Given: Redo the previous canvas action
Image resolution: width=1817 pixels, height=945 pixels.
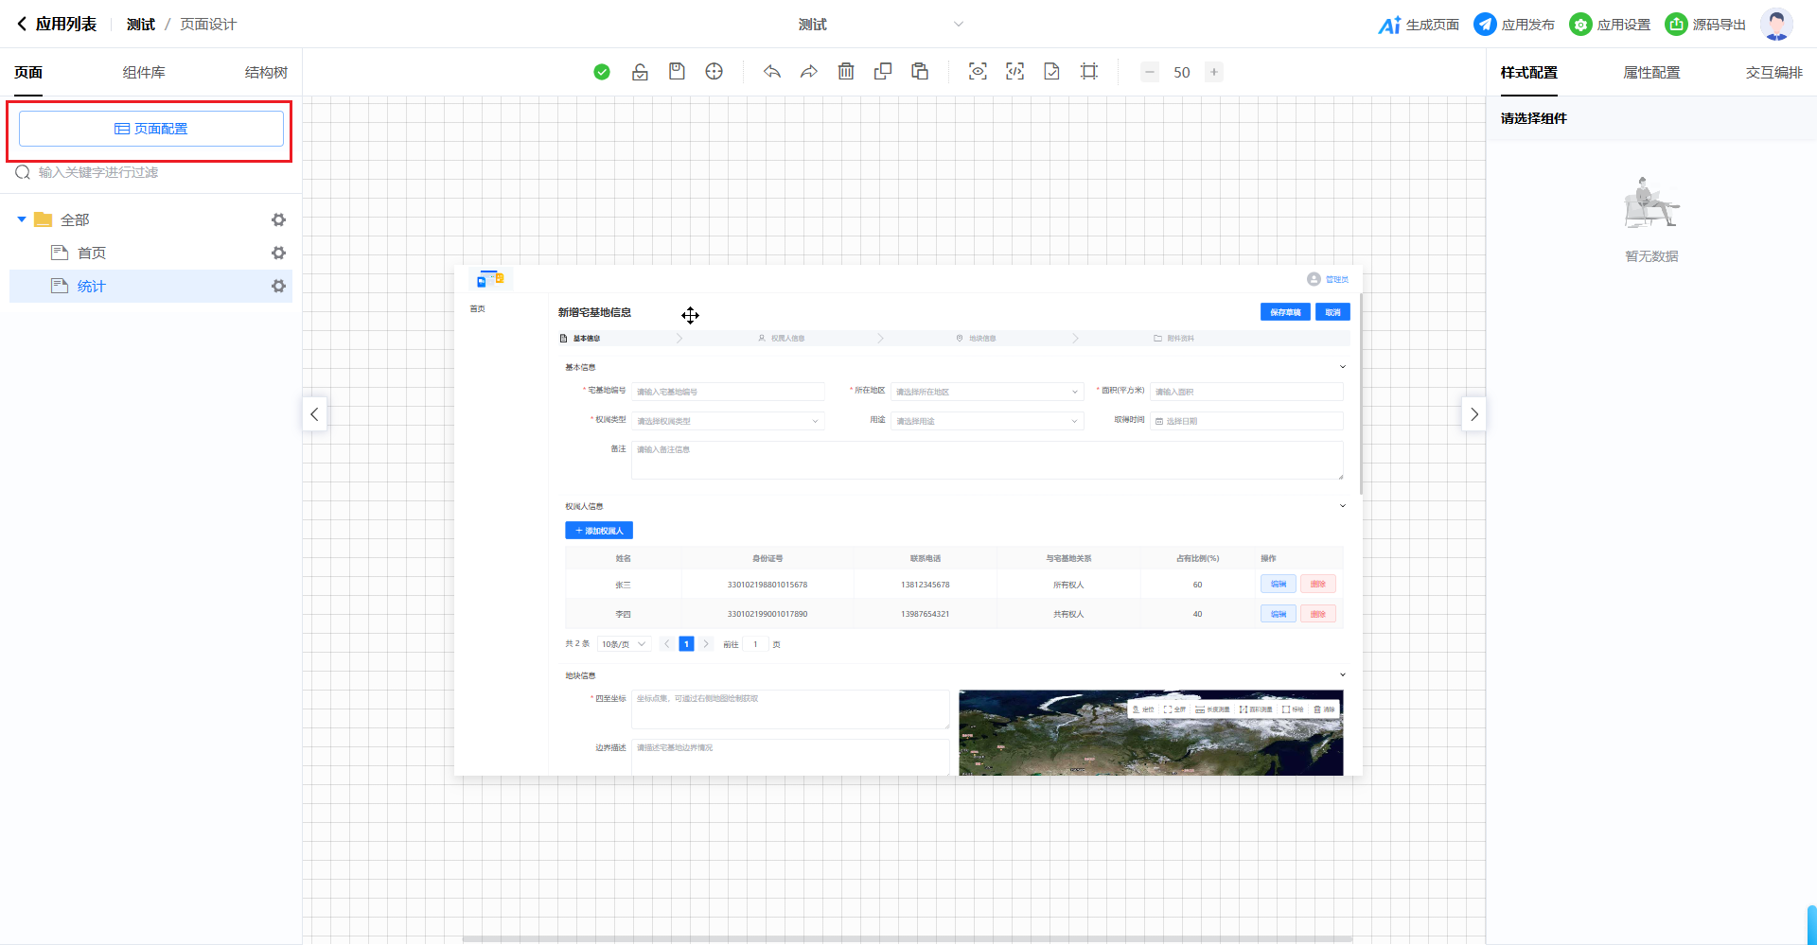Looking at the screenshot, I should tap(809, 72).
